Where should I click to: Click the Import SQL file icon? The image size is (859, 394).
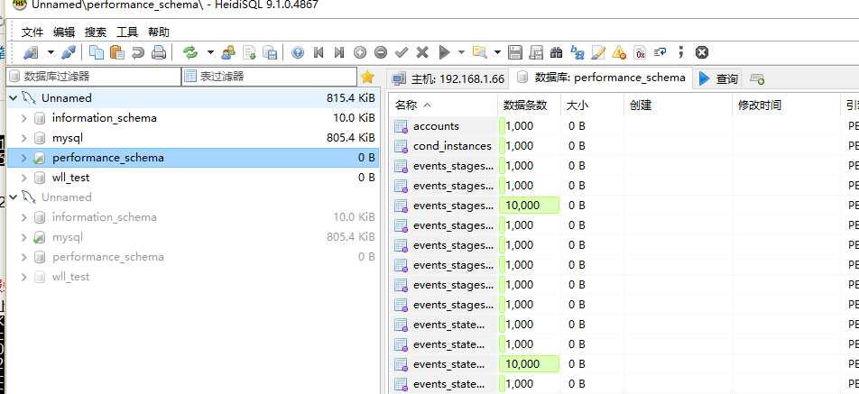click(x=249, y=52)
